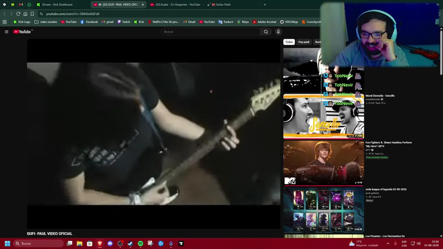
Task: Open the Moral Distraída - Sencillo title
Action: pos(380,96)
